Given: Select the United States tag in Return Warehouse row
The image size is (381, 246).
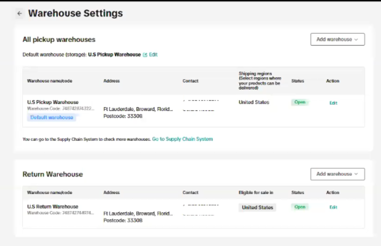Looking at the screenshot, I should pyautogui.click(x=257, y=208).
